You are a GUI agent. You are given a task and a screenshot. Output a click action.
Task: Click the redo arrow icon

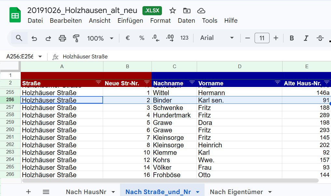(48, 38)
